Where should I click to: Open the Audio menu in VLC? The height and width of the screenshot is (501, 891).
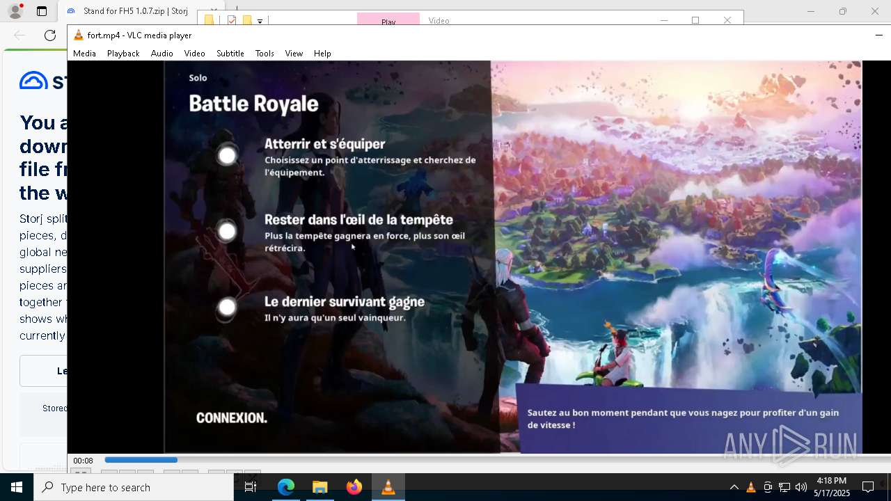(161, 54)
